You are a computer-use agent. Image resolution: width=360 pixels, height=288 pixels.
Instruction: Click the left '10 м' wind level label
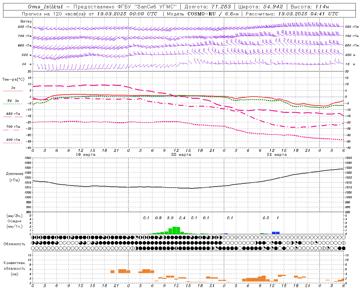pos(27,64)
